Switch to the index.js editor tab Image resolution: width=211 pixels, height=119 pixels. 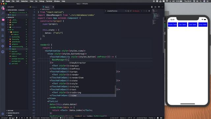click(x=34, y=7)
